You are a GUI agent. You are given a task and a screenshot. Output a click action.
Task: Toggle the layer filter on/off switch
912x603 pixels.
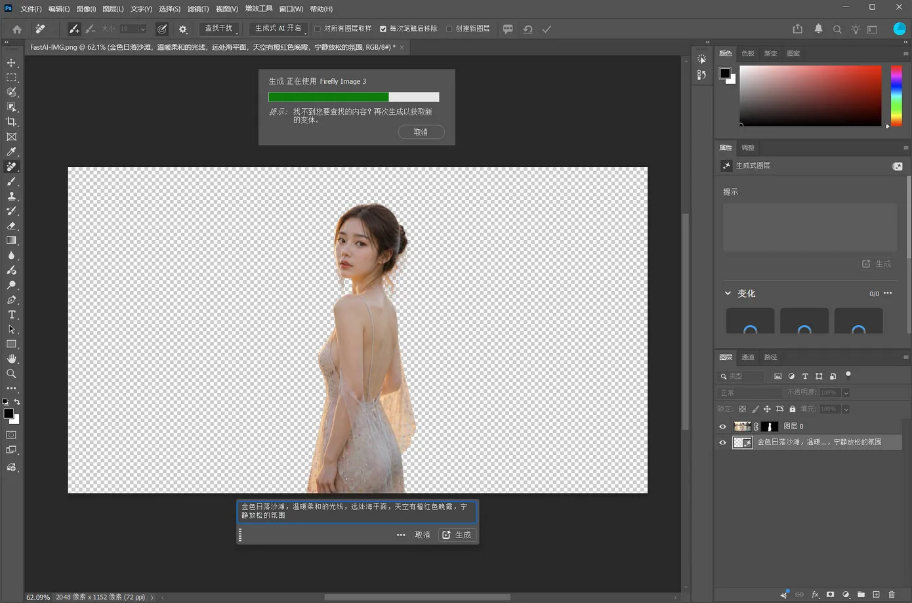tap(848, 376)
